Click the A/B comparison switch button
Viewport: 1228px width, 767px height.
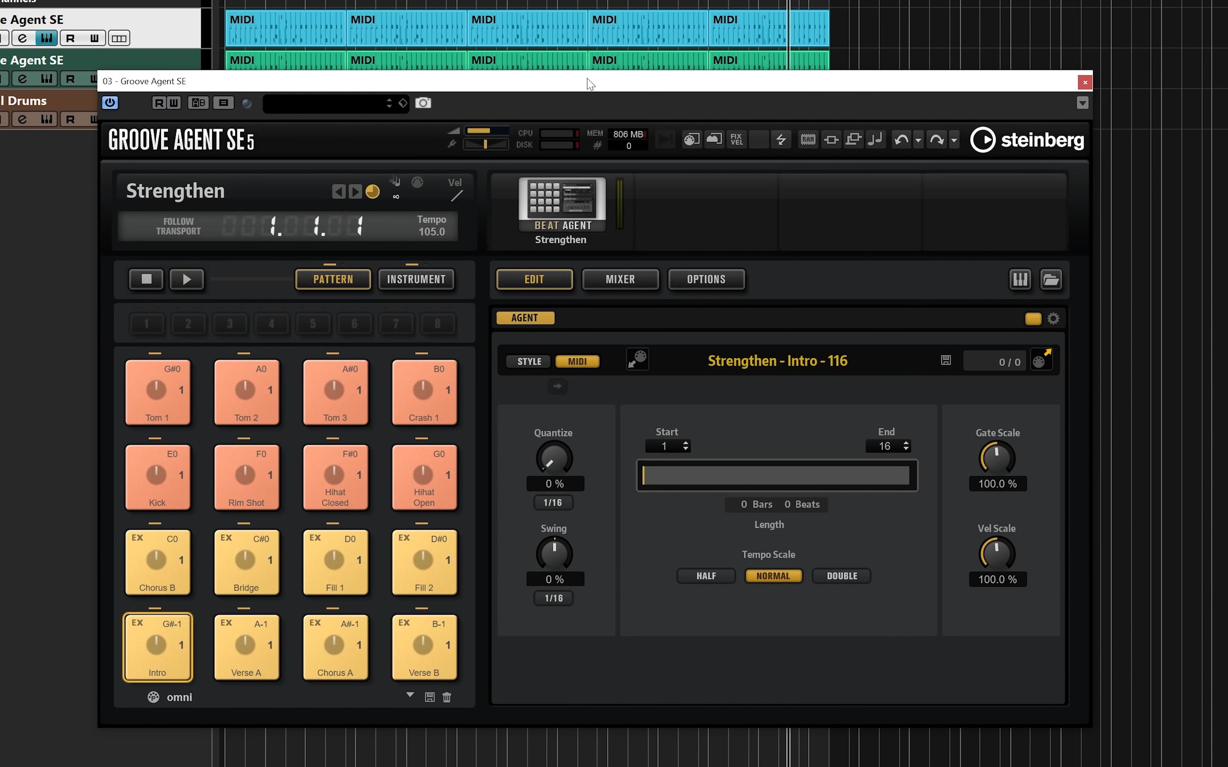point(198,103)
